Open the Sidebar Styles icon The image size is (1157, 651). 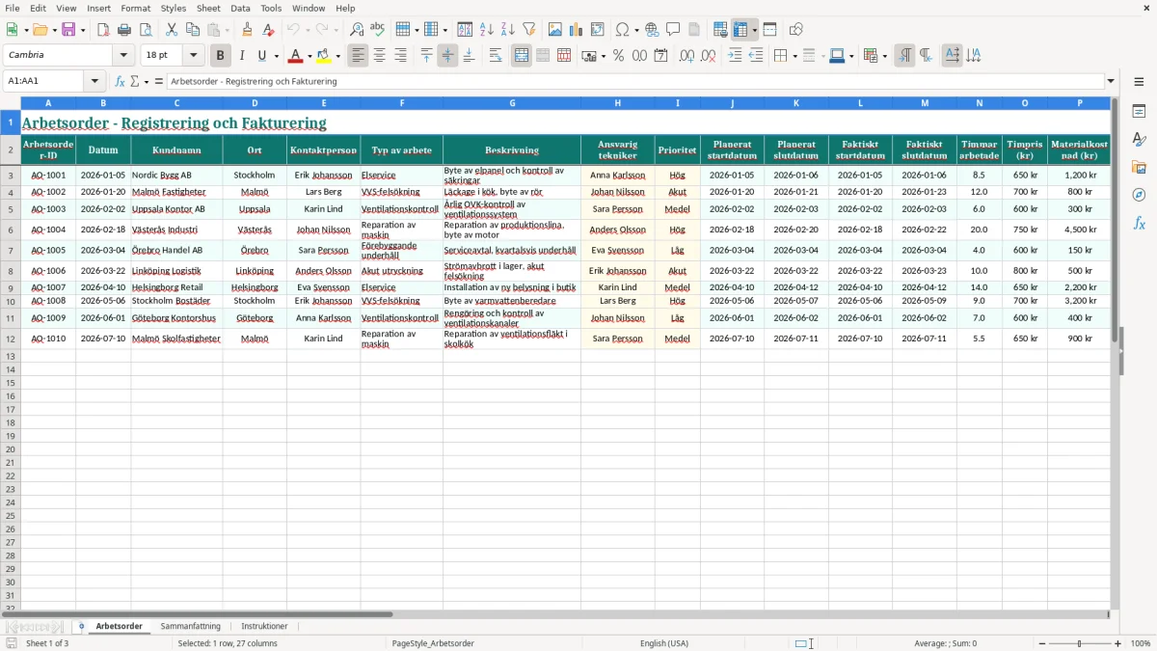click(x=1139, y=139)
